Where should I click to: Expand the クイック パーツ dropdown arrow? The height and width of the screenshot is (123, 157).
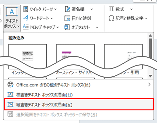point(56,9)
